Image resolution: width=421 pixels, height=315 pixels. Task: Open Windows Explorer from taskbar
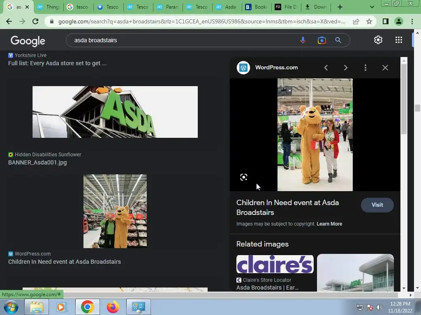click(x=37, y=307)
